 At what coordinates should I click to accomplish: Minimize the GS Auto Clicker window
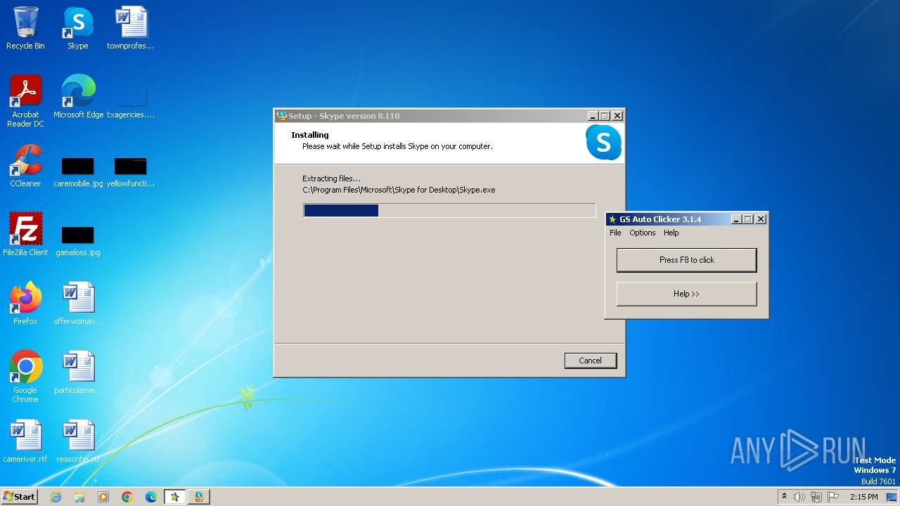point(736,219)
